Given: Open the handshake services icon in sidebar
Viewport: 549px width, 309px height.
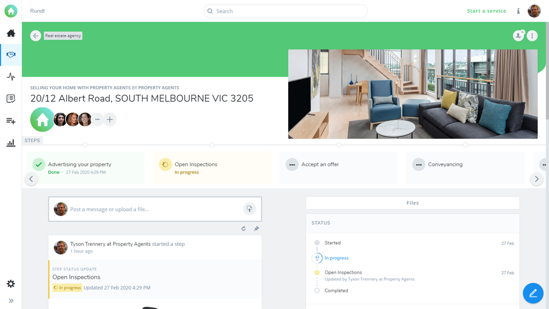Looking at the screenshot, I should pyautogui.click(x=11, y=55).
